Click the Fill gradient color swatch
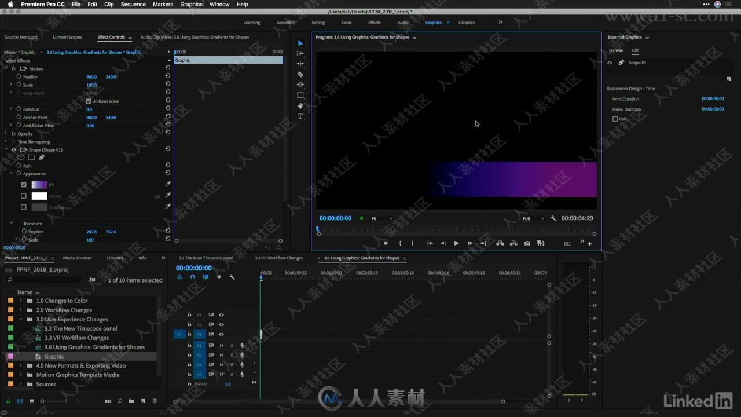Screen dimensions: 741x417 coord(39,185)
